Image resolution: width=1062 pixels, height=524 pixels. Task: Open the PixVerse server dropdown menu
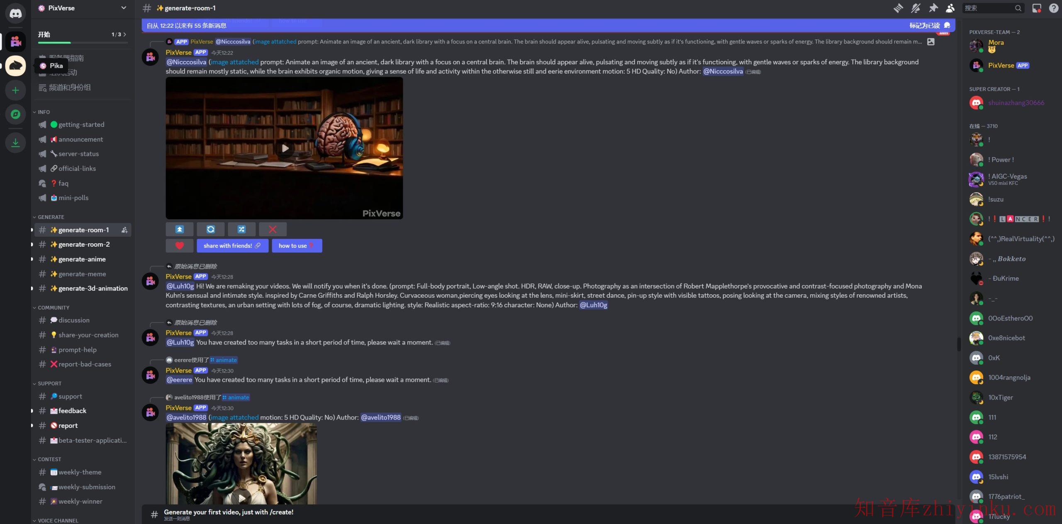[x=124, y=8]
